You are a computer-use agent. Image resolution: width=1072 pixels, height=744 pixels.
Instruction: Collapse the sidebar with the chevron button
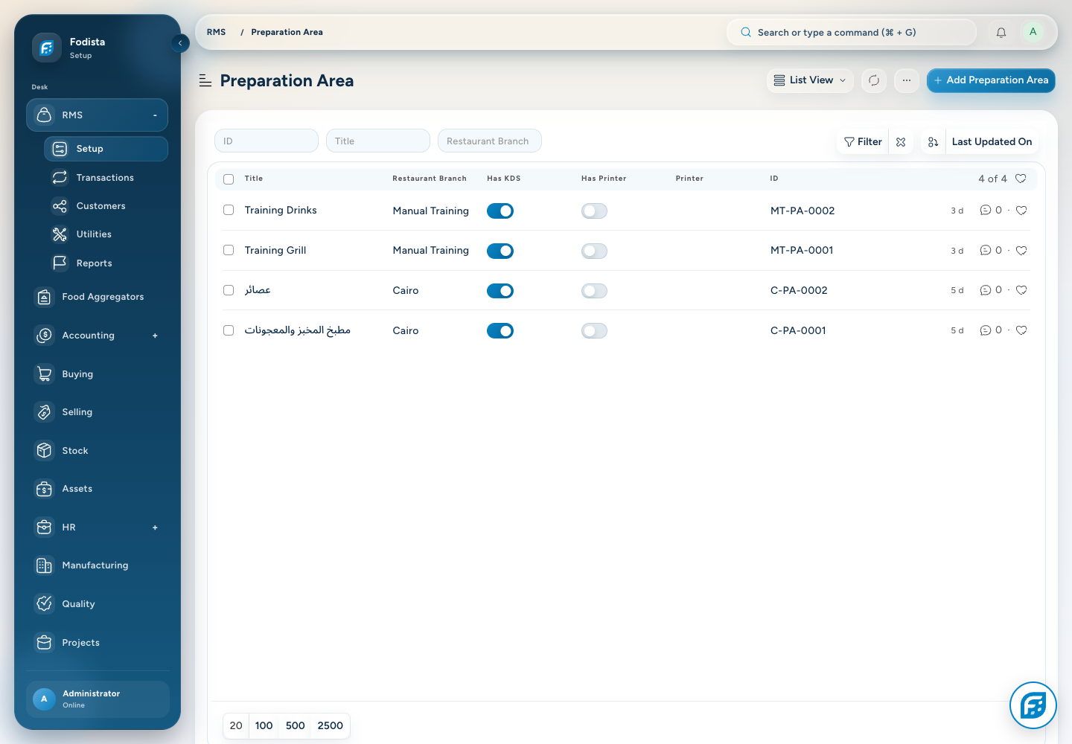click(180, 43)
